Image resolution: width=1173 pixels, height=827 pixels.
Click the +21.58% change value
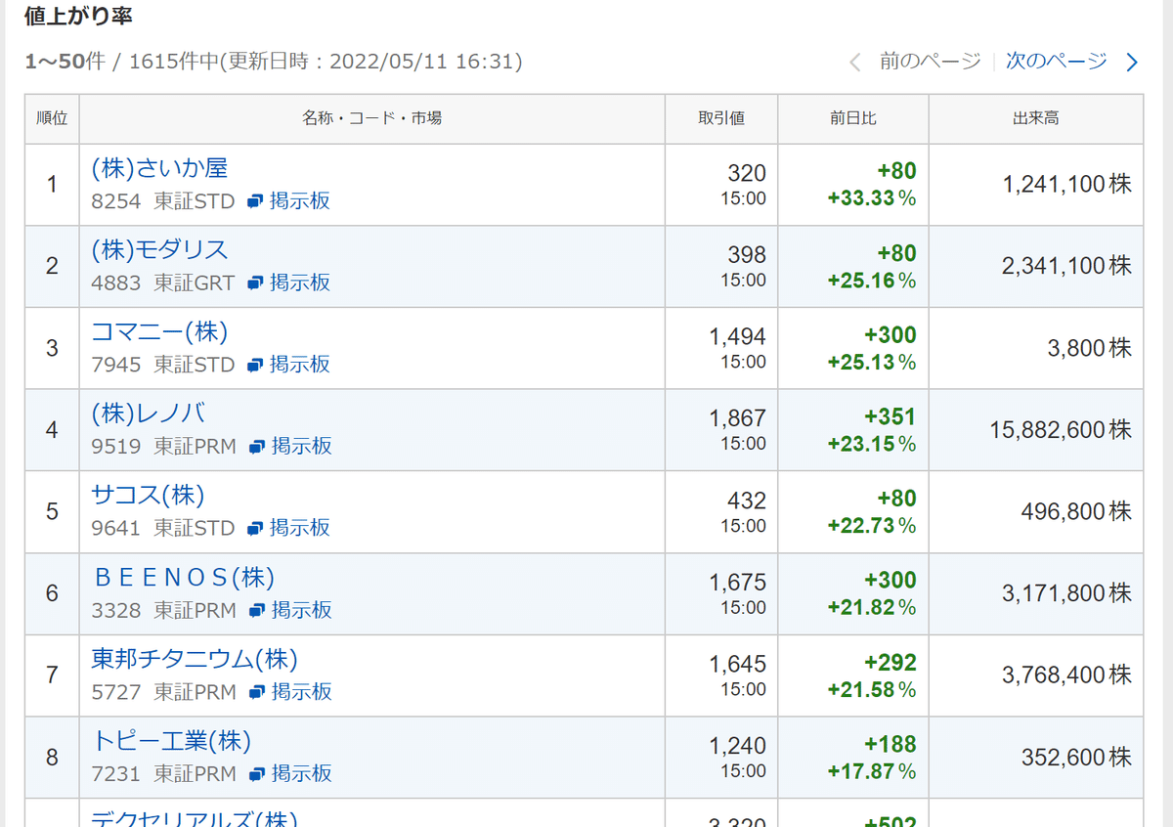coord(872,690)
